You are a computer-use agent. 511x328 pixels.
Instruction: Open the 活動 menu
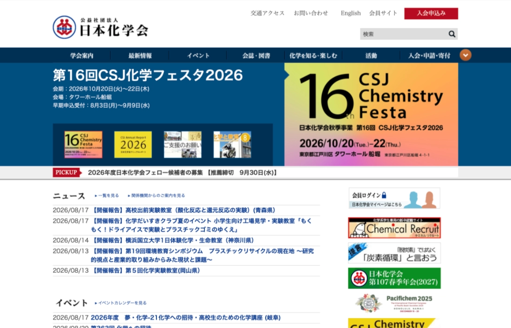click(x=371, y=56)
